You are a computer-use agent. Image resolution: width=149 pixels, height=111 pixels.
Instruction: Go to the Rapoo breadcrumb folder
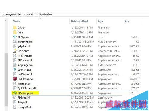pyautogui.click(x=30, y=14)
